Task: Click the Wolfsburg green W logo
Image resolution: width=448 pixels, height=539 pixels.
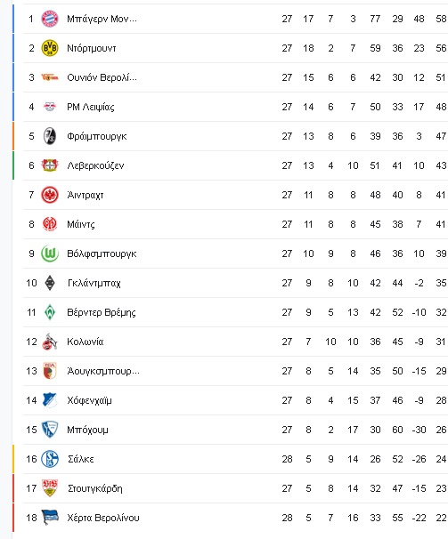Action: 50,253
